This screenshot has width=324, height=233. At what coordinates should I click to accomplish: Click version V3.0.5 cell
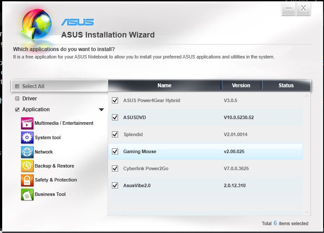tap(230, 100)
